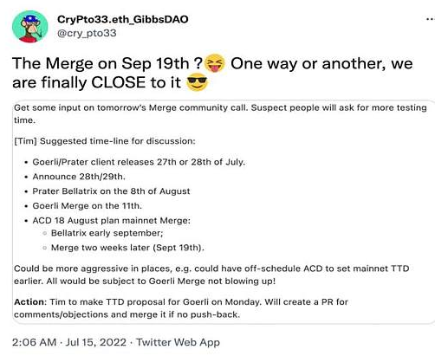Click the sunglasses smiley emoji
The height and width of the screenshot is (356, 435).
[x=197, y=82]
